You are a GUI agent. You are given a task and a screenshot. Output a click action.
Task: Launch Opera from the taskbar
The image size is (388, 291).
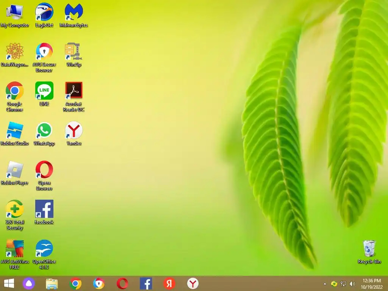(122, 283)
